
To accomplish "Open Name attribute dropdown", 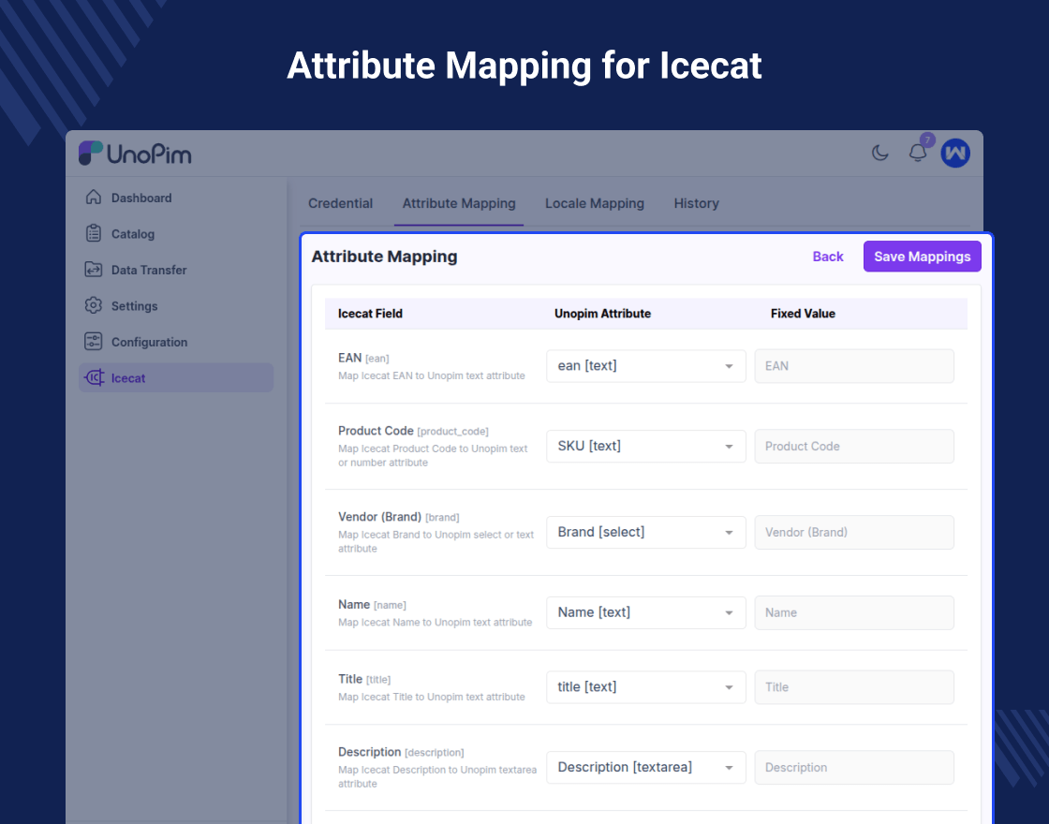I will (x=645, y=612).
